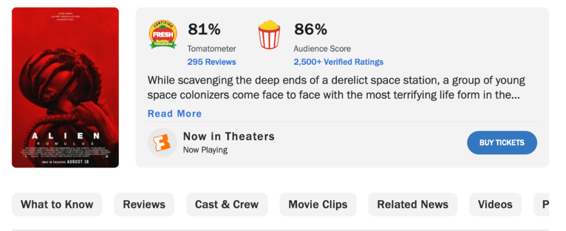Click the Audience Score label
Viewport: 566px width, 231px height.
pyautogui.click(x=322, y=49)
